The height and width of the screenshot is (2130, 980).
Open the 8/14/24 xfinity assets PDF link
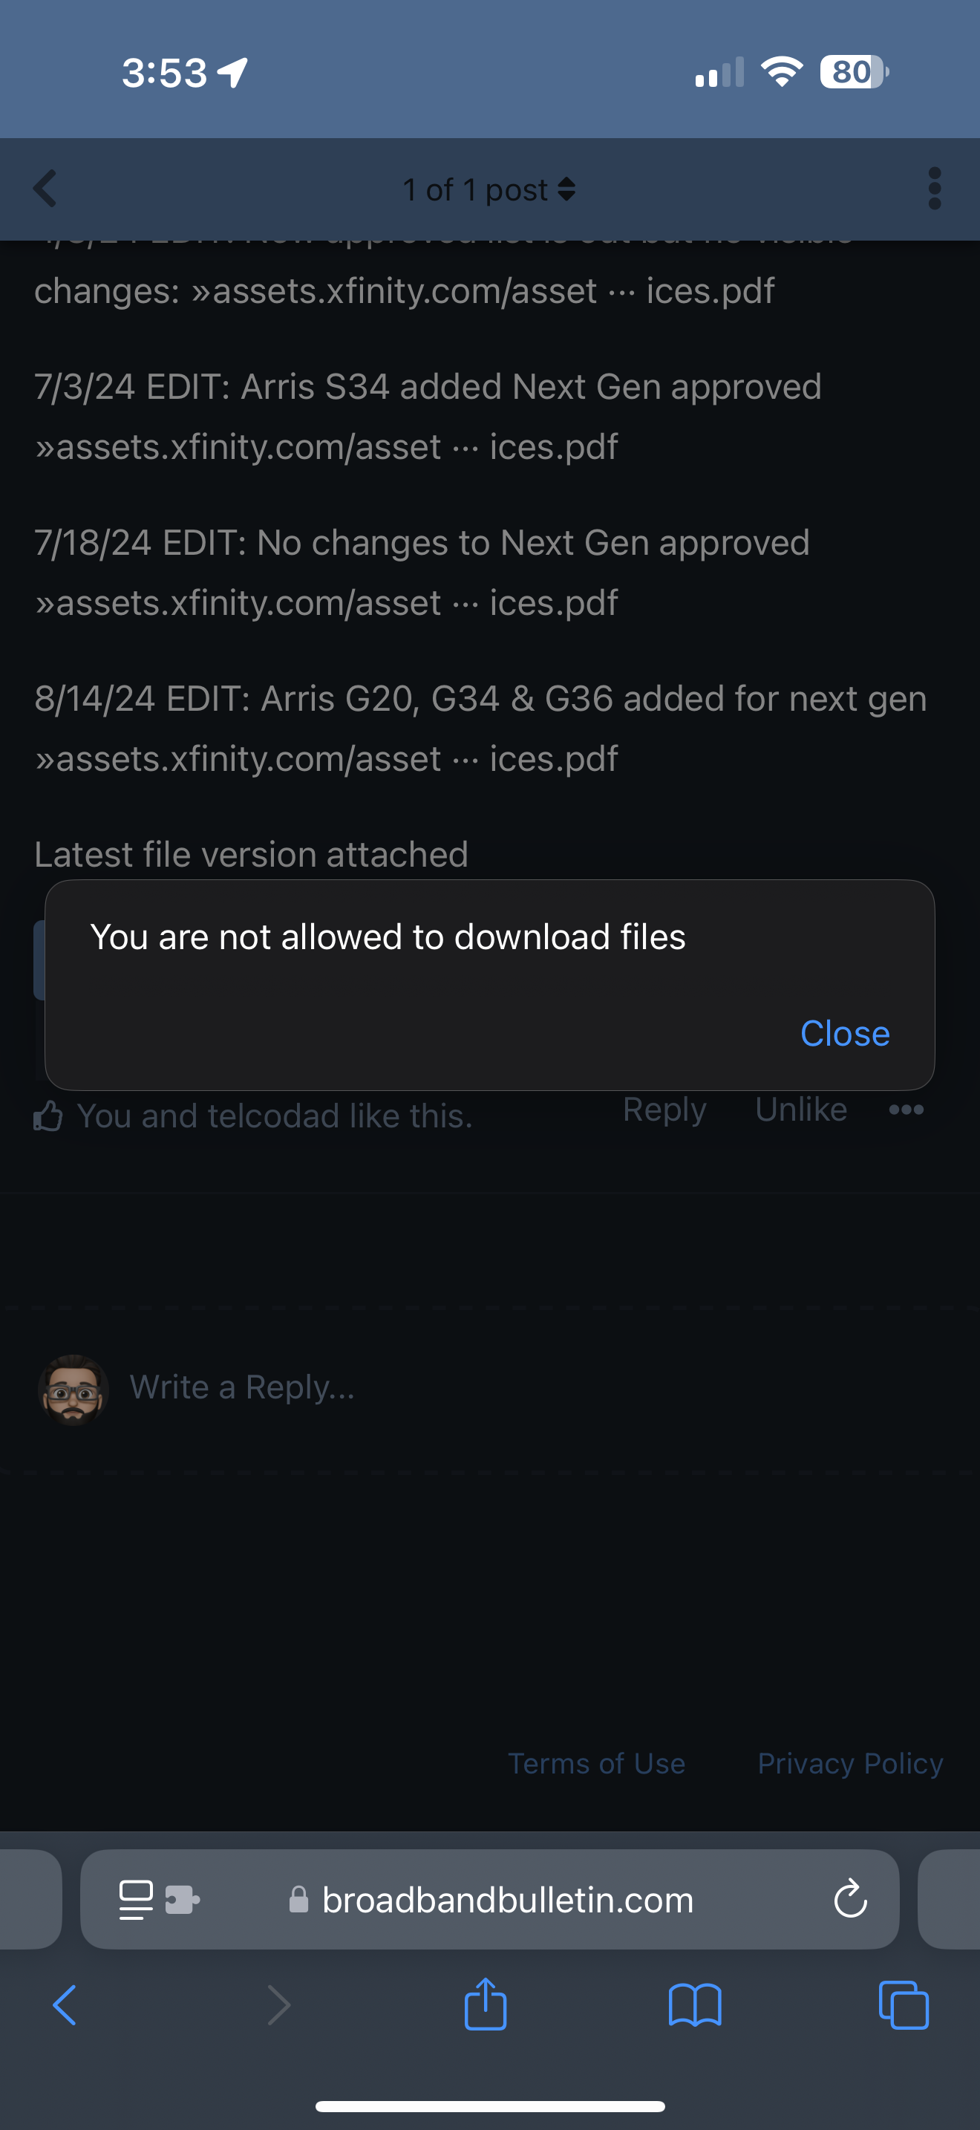click(327, 759)
